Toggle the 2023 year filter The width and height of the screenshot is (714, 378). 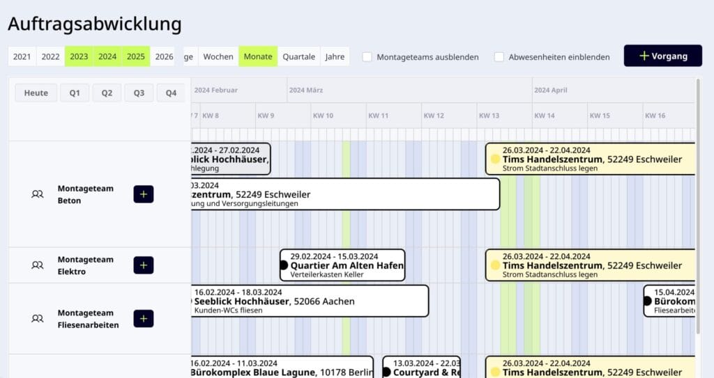point(79,56)
